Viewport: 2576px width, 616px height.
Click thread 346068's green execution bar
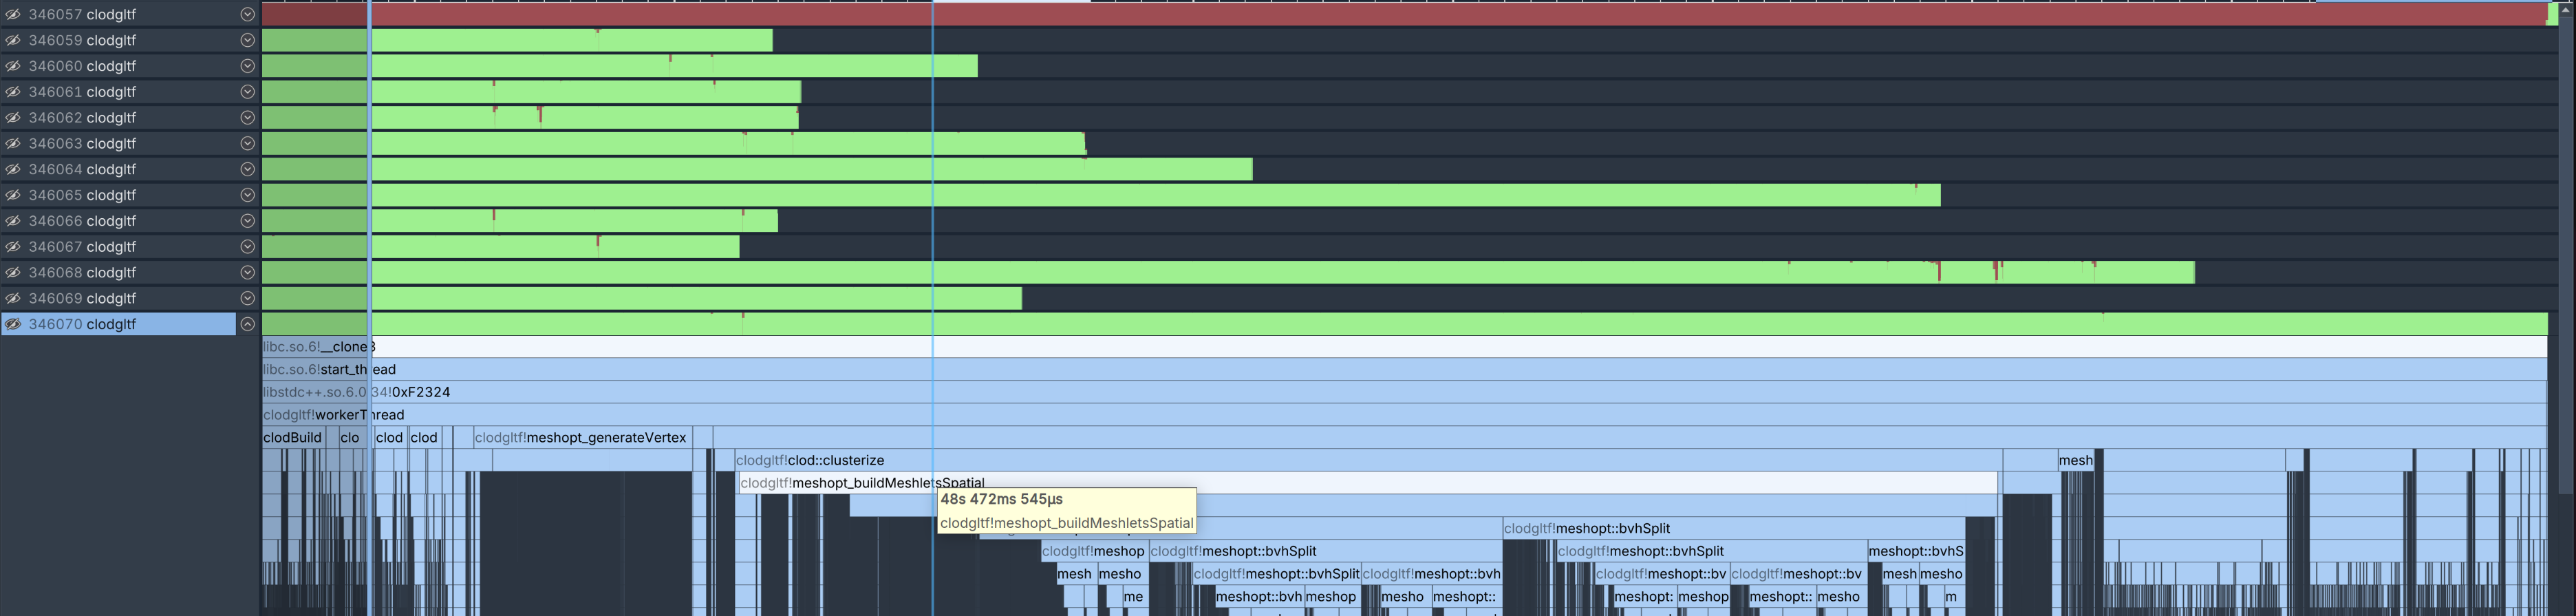1228,272
